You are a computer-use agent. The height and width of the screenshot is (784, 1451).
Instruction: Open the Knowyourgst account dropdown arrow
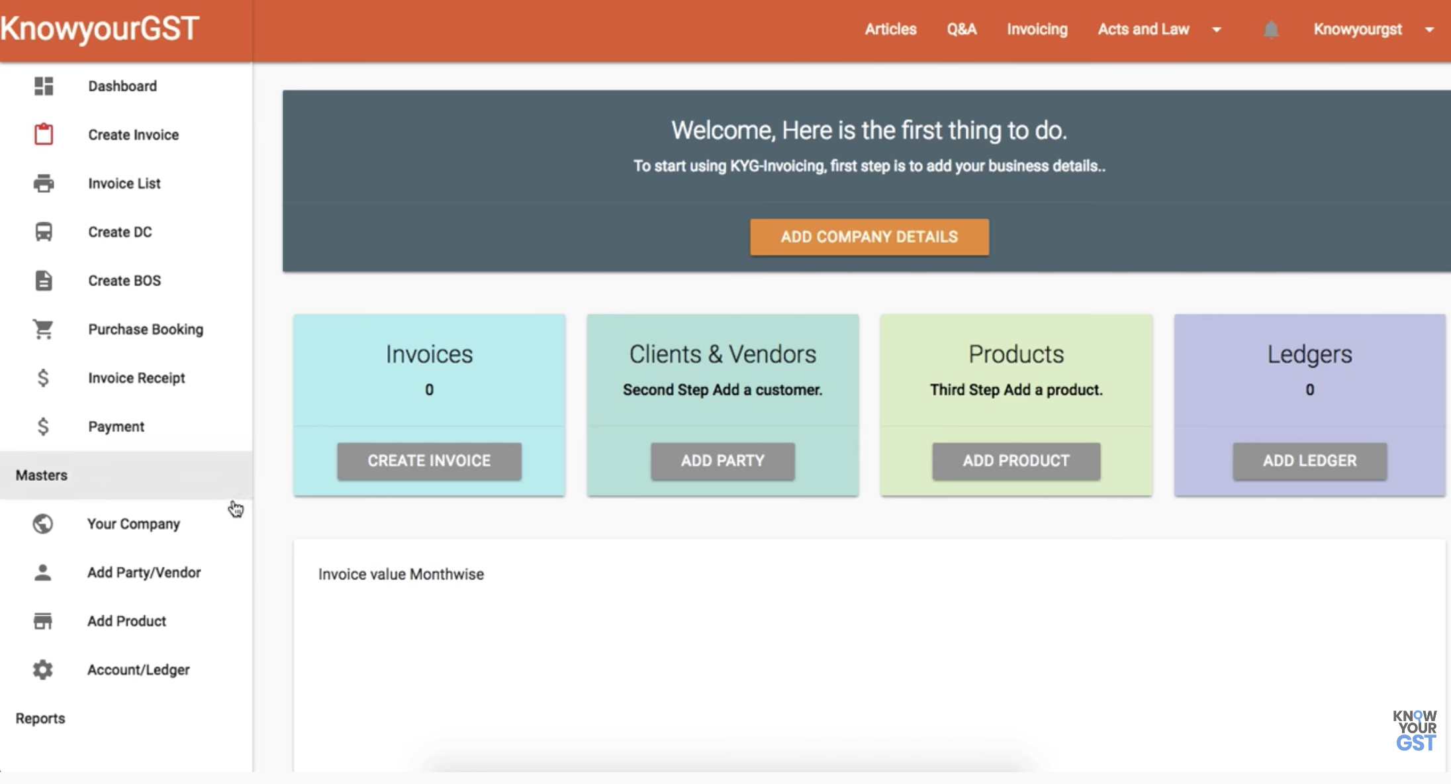coord(1429,30)
